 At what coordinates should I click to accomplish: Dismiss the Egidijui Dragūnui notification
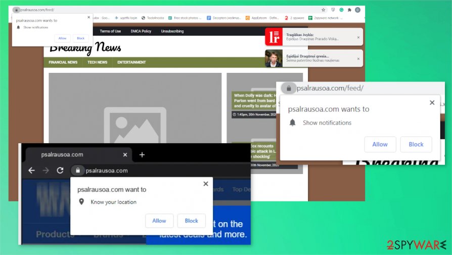[x=358, y=59]
